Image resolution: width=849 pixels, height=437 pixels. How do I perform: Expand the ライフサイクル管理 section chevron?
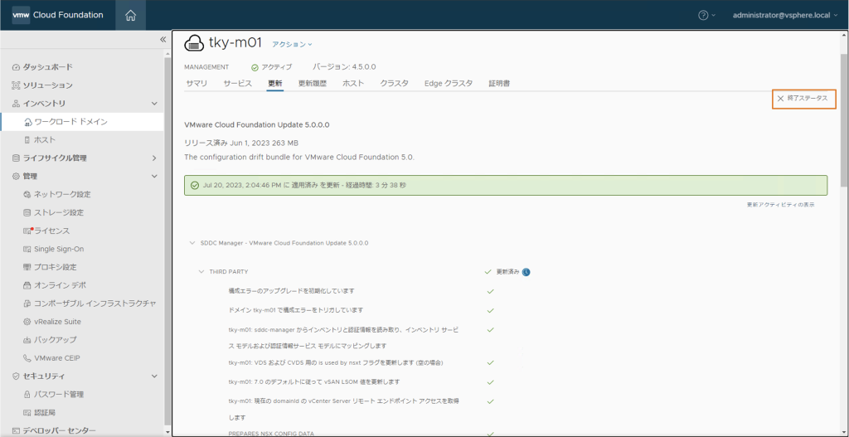click(x=154, y=158)
